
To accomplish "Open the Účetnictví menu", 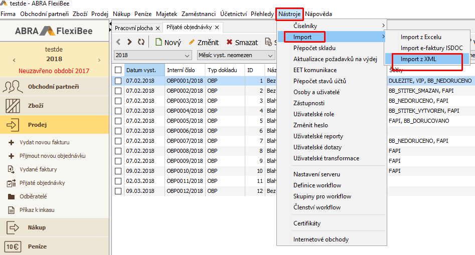I will 233,14.
